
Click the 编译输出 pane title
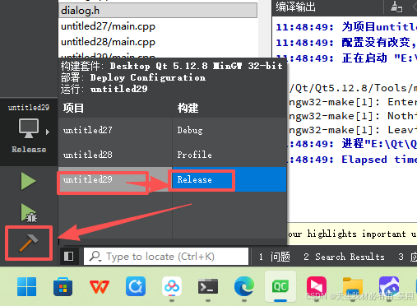[x=295, y=7]
